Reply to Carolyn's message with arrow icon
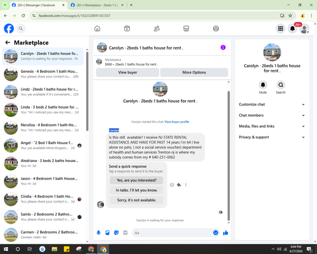This screenshot has width=317, height=254. point(179,185)
